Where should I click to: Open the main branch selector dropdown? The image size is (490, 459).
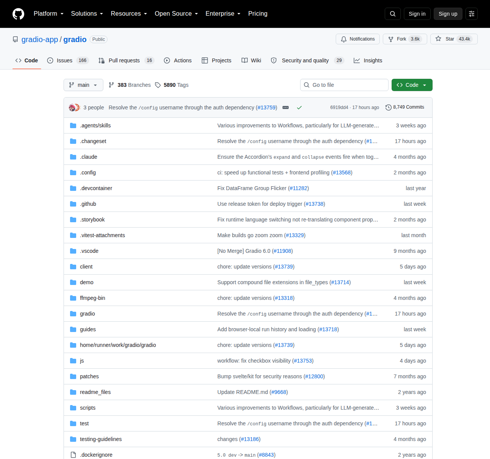(83, 85)
